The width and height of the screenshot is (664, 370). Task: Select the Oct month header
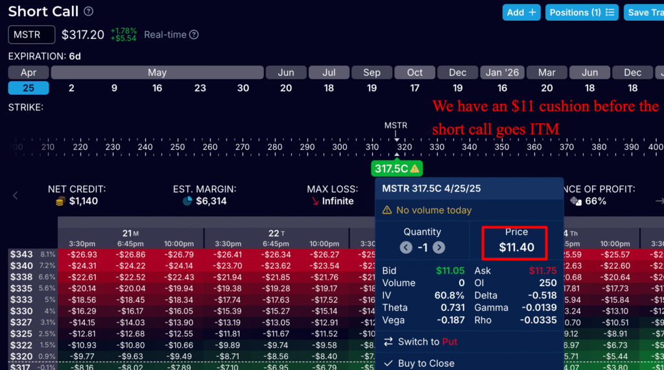pyautogui.click(x=414, y=73)
